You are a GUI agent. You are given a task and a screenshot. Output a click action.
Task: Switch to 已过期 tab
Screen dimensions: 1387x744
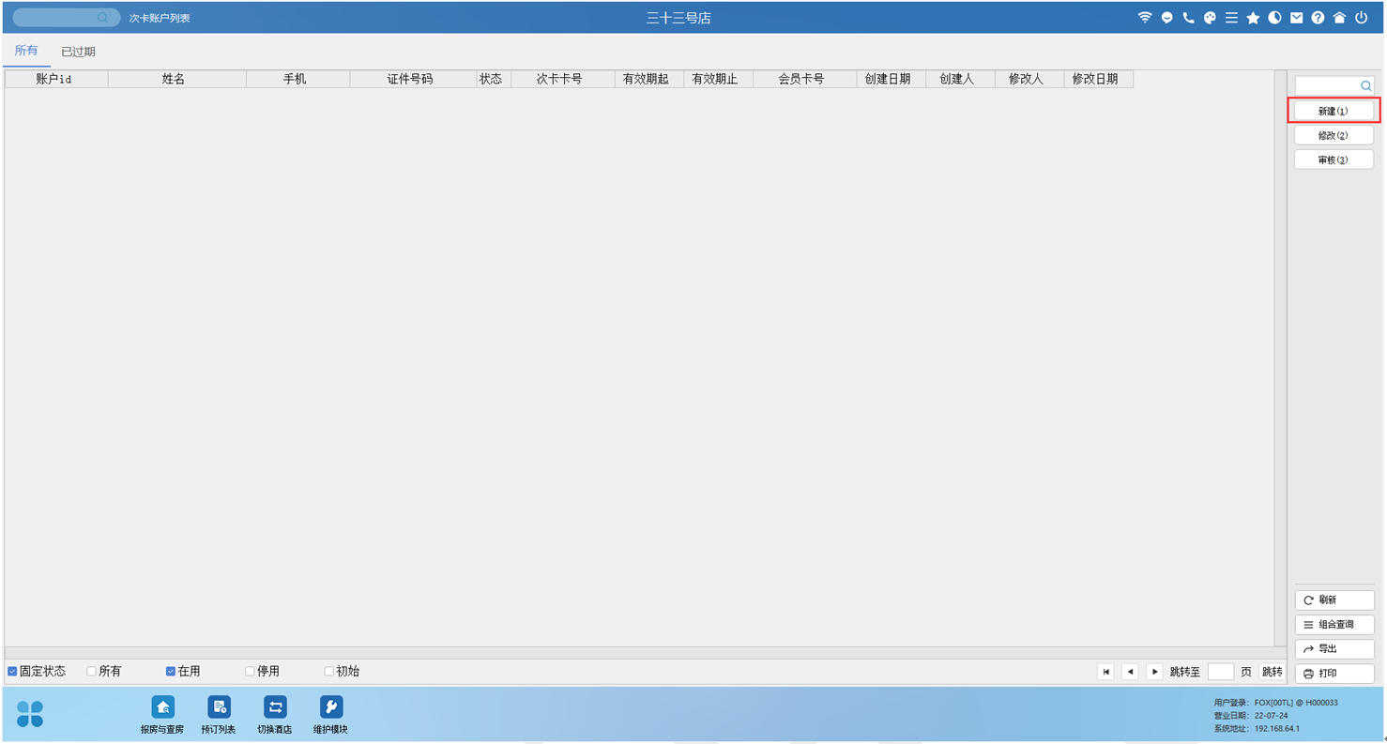click(x=78, y=52)
